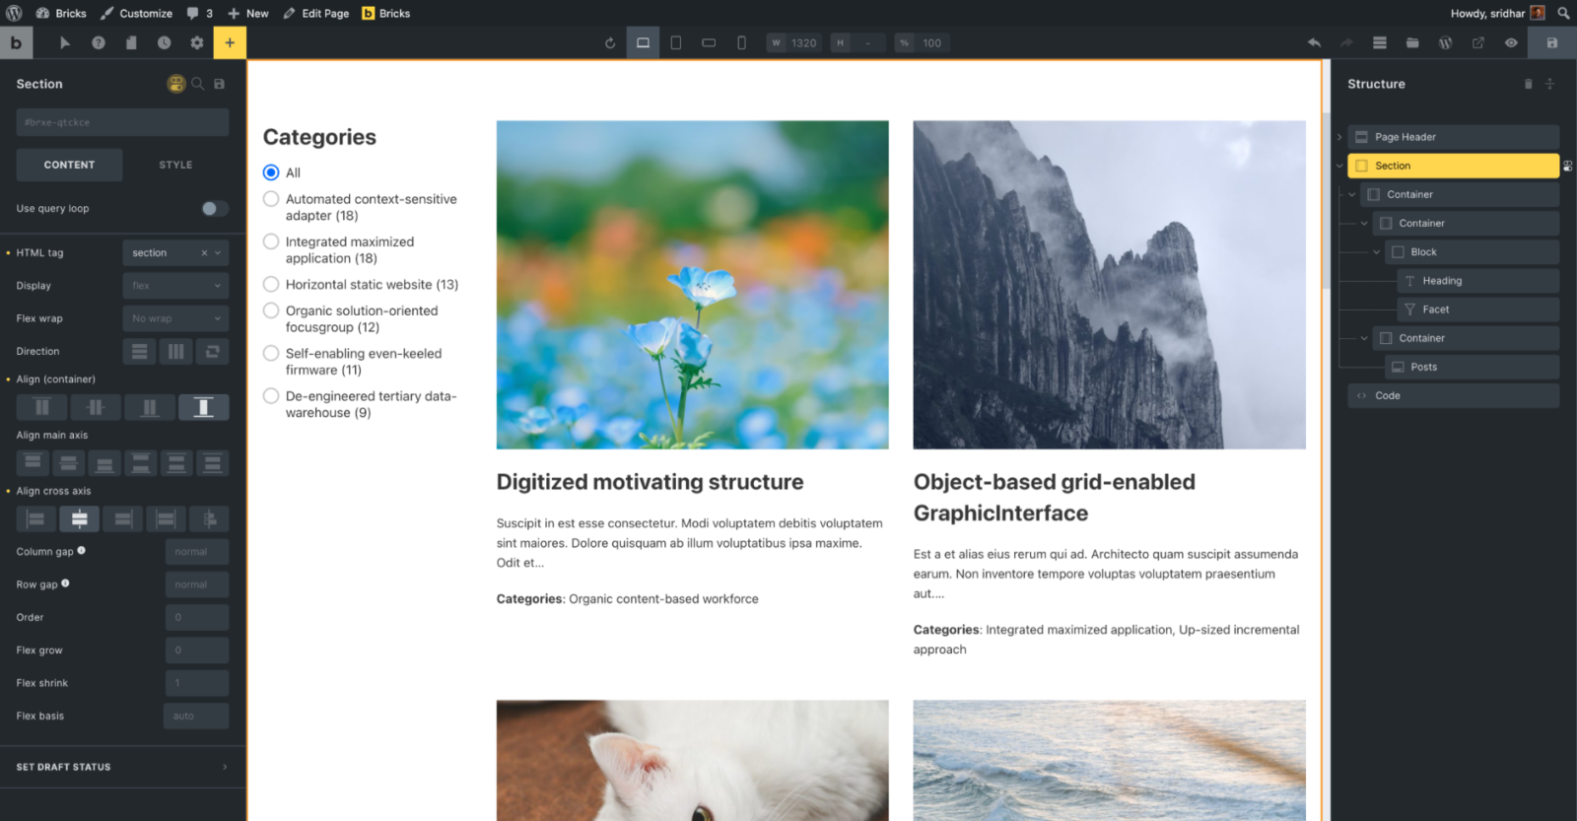Expand the Set Draft Status panel
The height and width of the screenshot is (821, 1577).
[x=122, y=767]
